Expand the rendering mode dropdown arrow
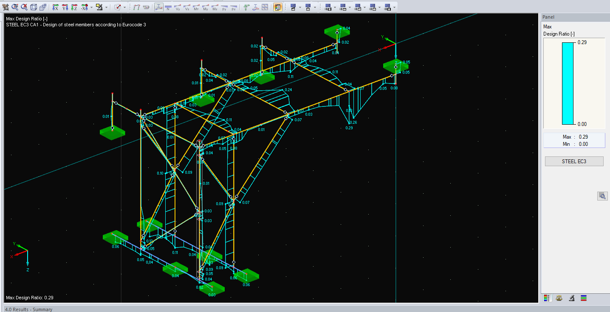The height and width of the screenshot is (312, 610). [105, 7]
